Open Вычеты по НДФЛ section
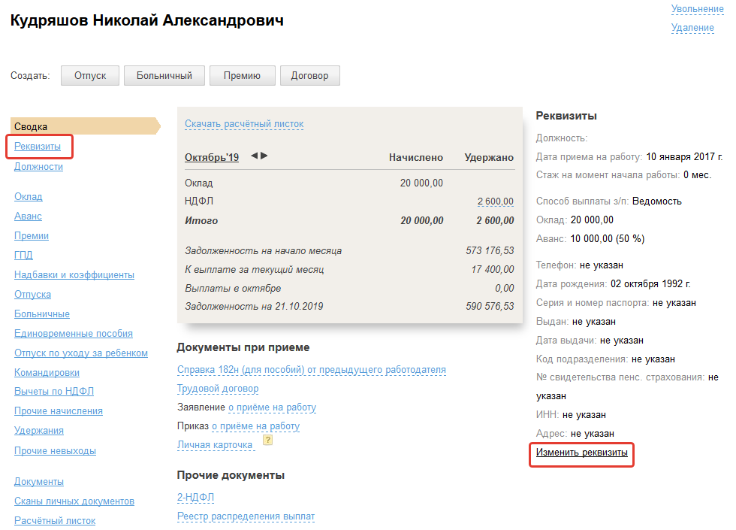The height and width of the screenshot is (530, 736). (x=54, y=392)
